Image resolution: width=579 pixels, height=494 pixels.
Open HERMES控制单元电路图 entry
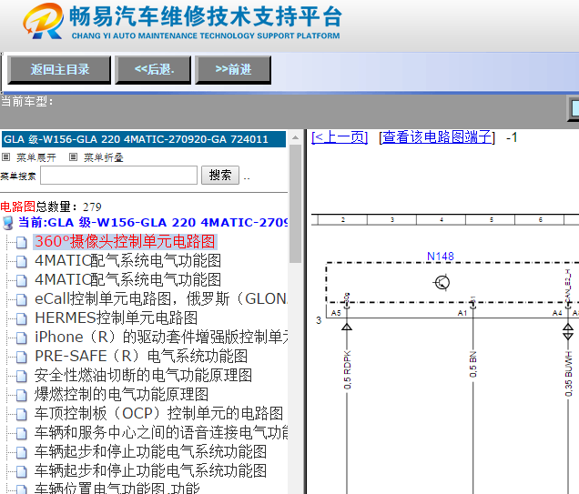coord(116,318)
